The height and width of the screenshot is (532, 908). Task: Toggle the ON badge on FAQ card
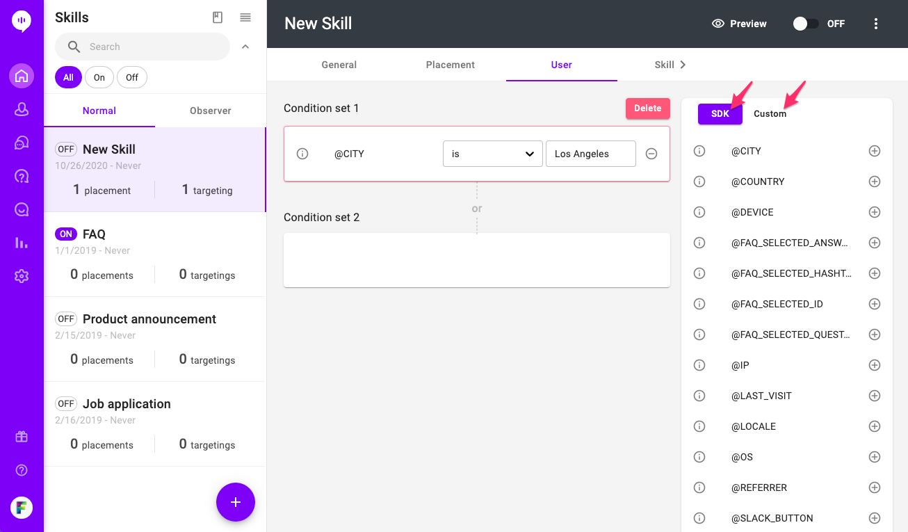[x=66, y=234]
